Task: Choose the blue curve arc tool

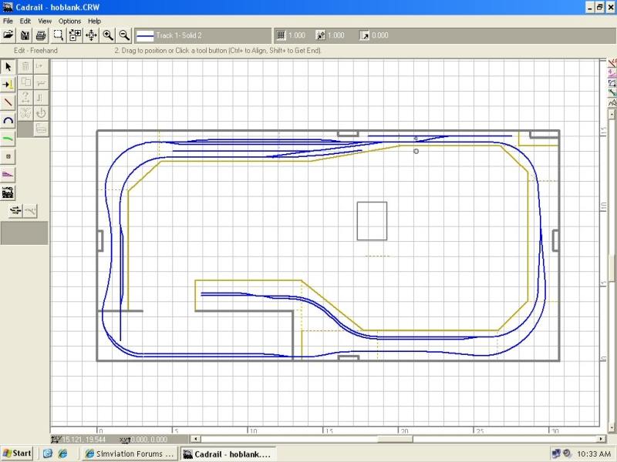Action: tap(8, 121)
